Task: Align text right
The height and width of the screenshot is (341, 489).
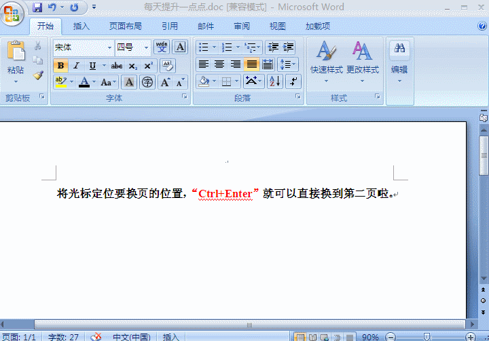Action: click(235, 64)
